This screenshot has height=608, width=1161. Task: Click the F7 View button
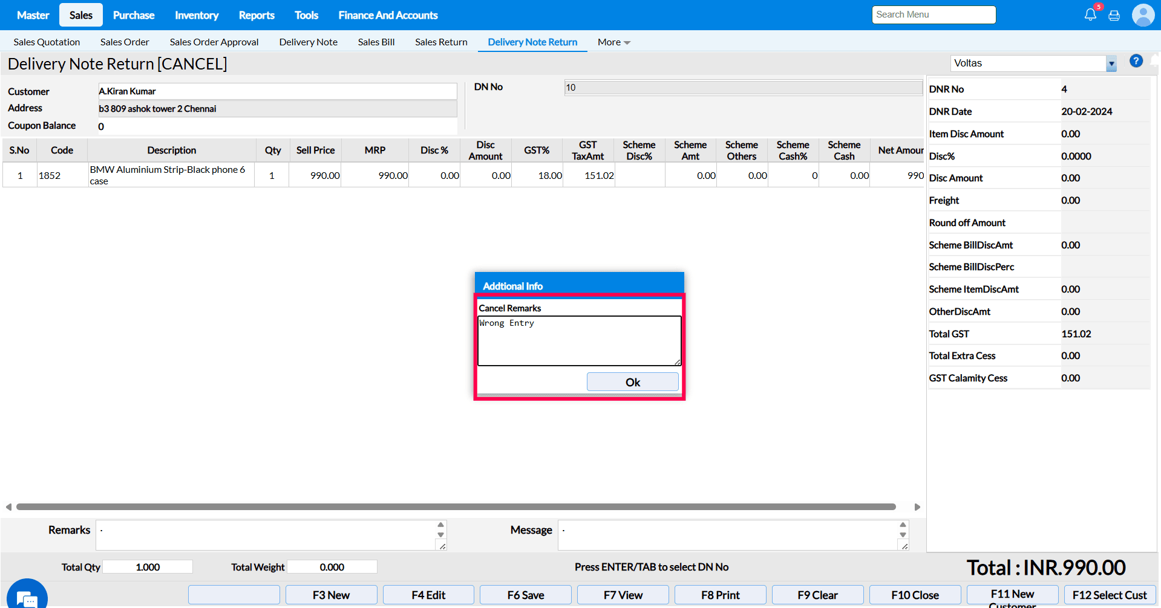coord(623,595)
